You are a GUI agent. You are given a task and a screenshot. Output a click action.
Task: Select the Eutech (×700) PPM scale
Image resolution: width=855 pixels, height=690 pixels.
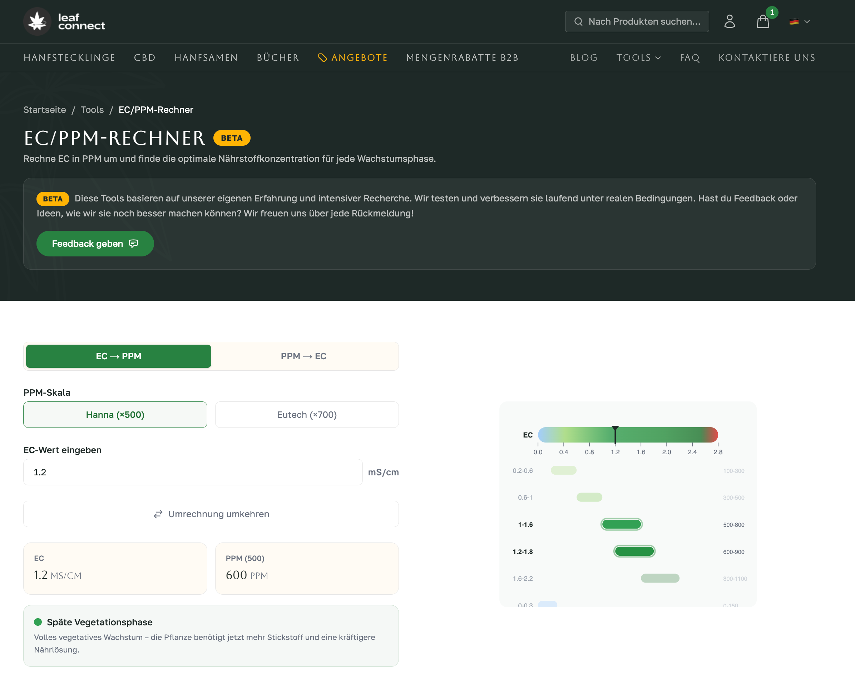click(x=307, y=415)
